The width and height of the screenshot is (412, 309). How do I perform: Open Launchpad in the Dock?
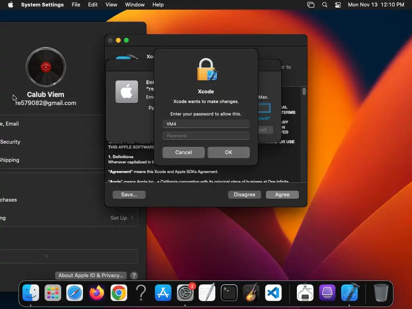pos(53,293)
